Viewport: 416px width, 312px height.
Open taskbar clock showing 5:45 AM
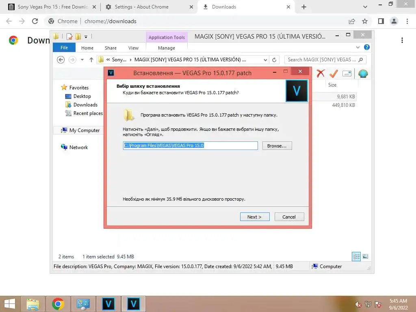tap(398, 304)
